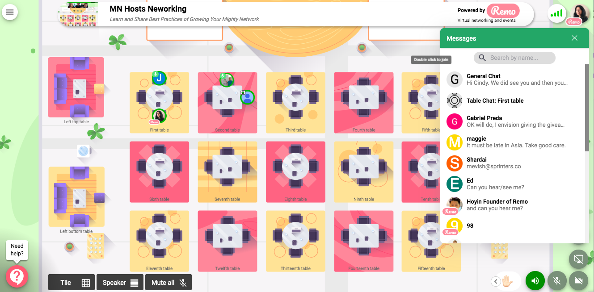594x292 pixels.
Task: Switch to Tile view
Action: [x=72, y=283]
